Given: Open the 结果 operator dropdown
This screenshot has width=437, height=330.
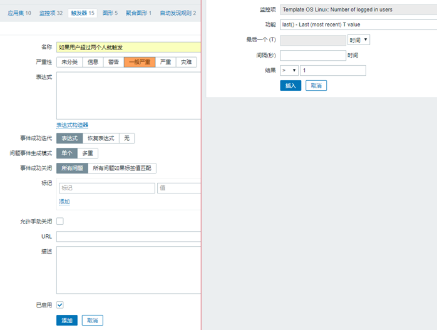Looking at the screenshot, I should pyautogui.click(x=289, y=70).
